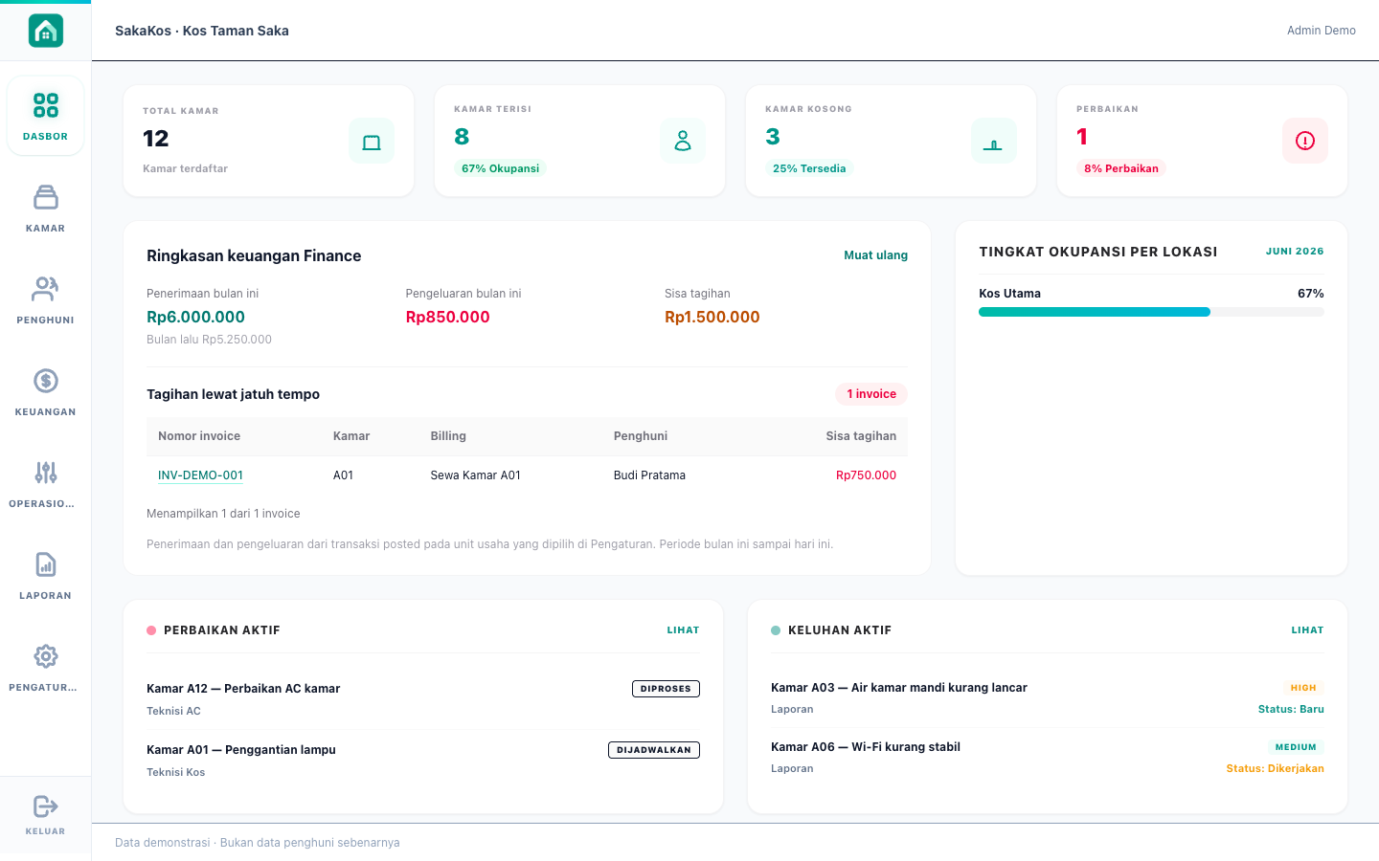Viewport: 1379px width, 861px height.
Task: Click the Kos Utama occupancy progress bar
Action: point(1151,312)
